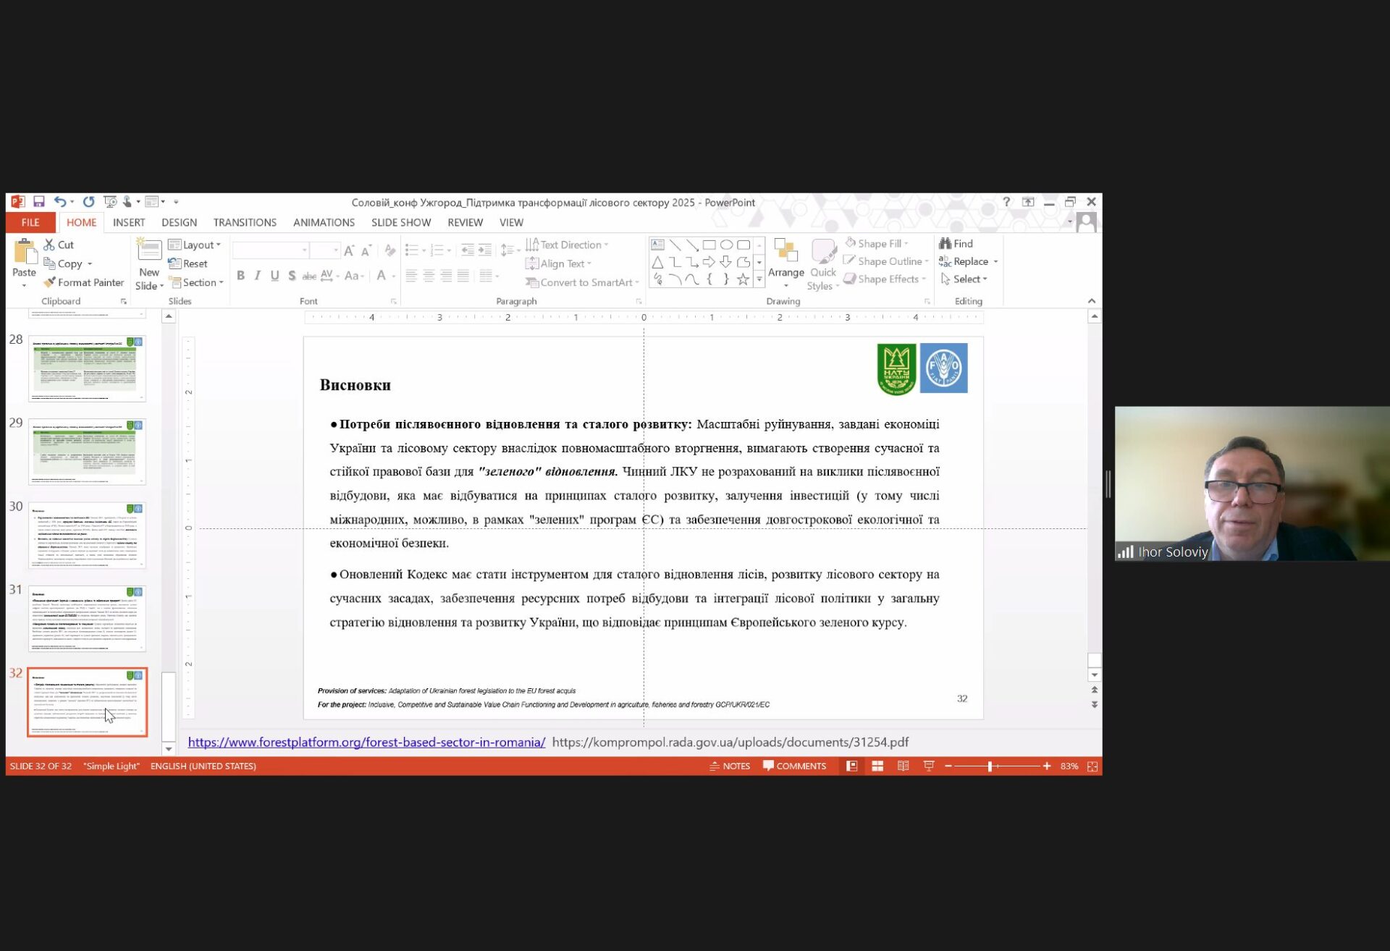Toggle the Comments pane
Viewport: 1390px width, 951px height.
tap(794, 766)
